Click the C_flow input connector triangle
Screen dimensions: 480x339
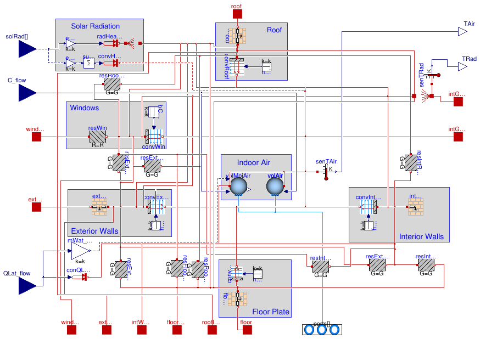tap(27, 93)
